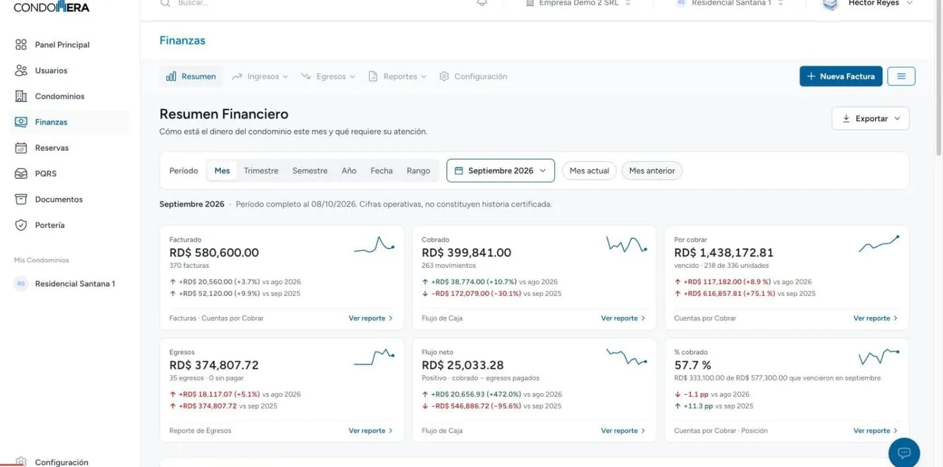Image resolution: width=943 pixels, height=467 pixels.
Task: Click the Mes anterior button
Action: tap(652, 170)
